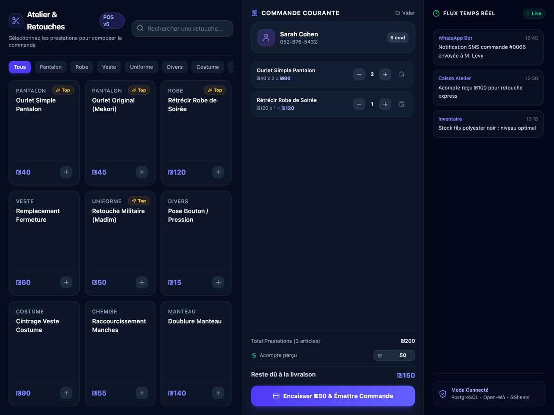
Task: Filter services by Pantalon
Action: click(51, 67)
